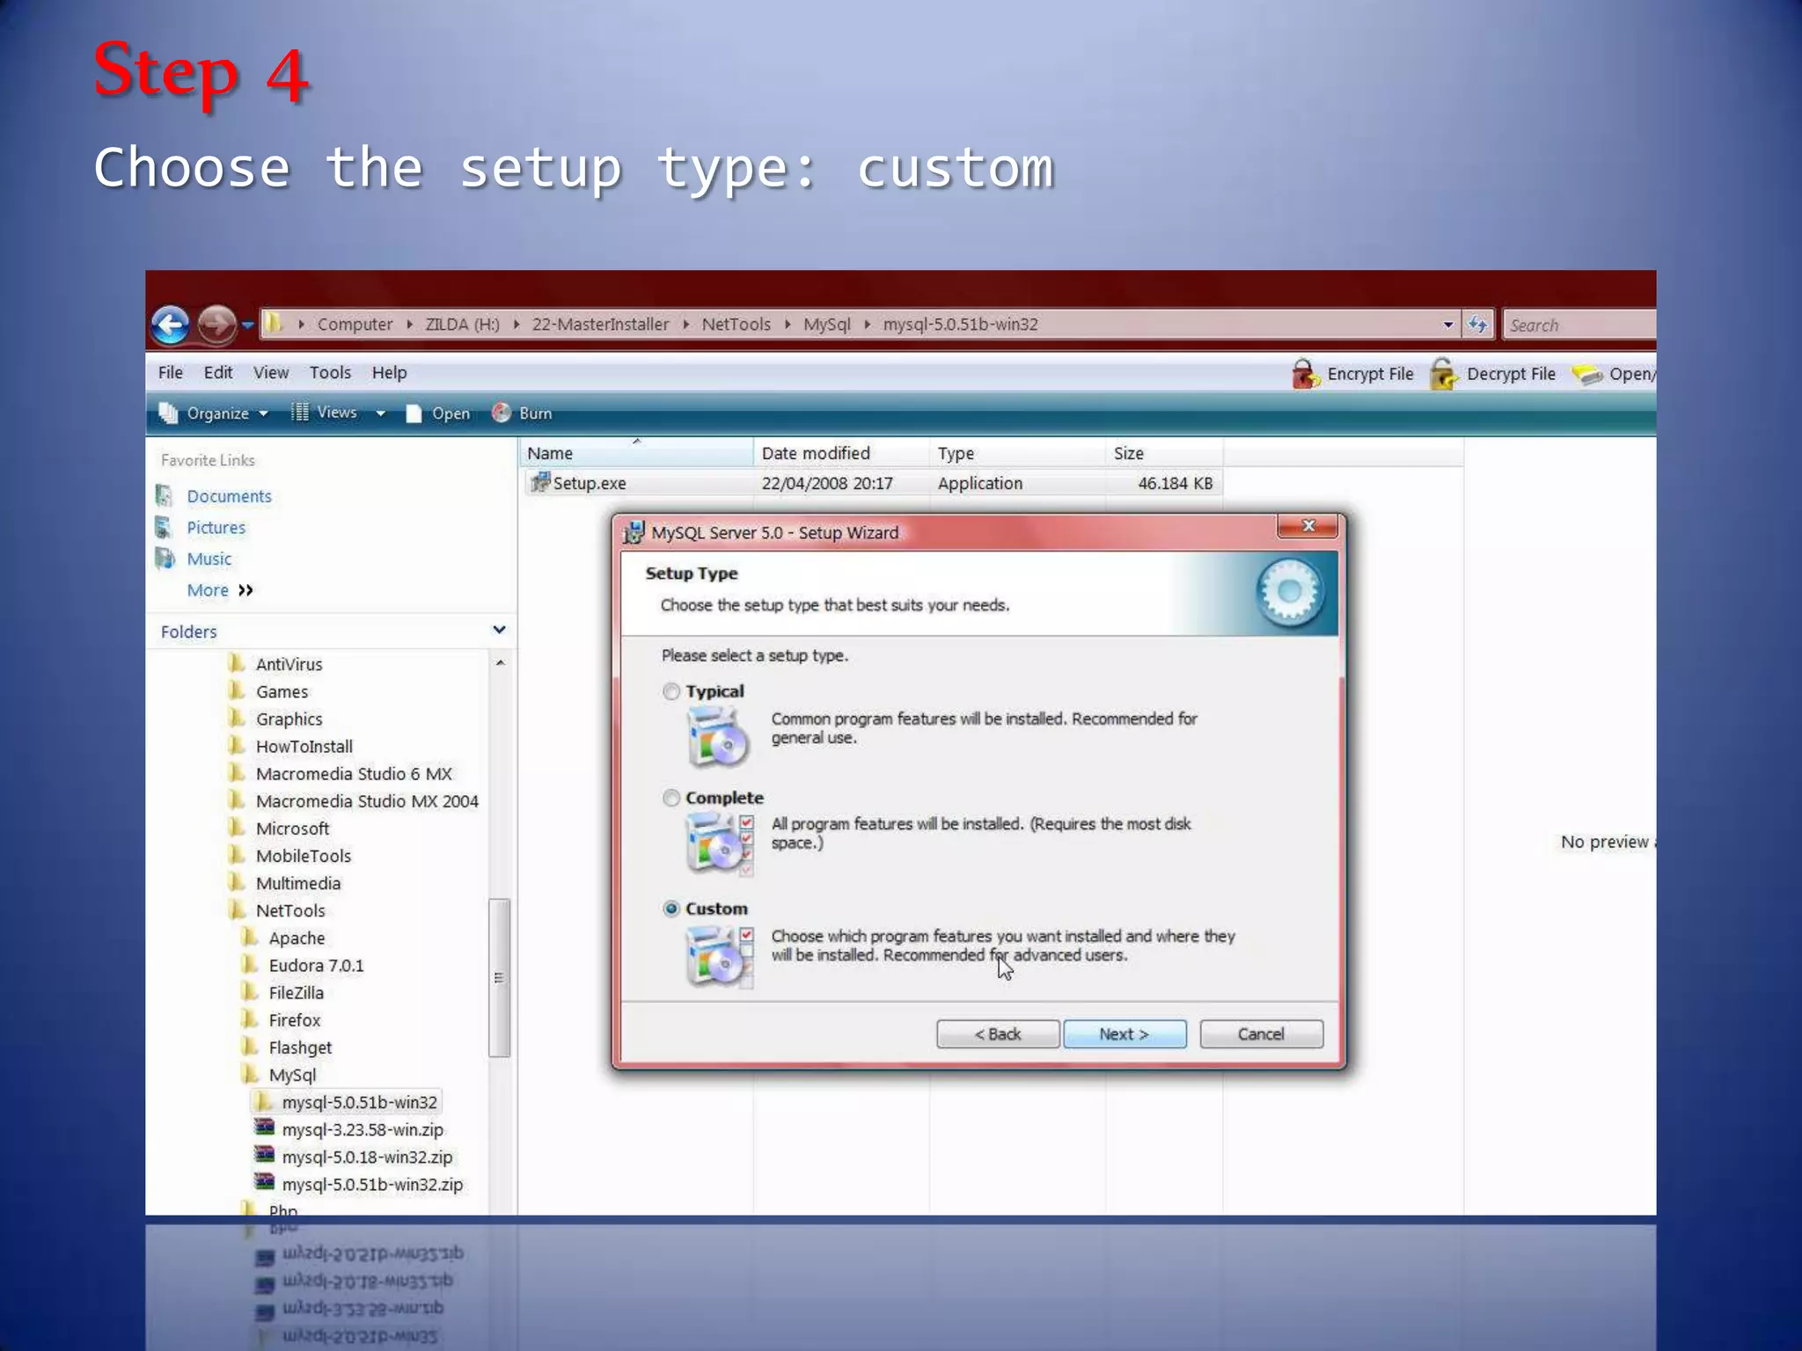Viewport: 1802px width, 1351px height.
Task: Select the Multimedia folder in tree
Action: coord(298,883)
